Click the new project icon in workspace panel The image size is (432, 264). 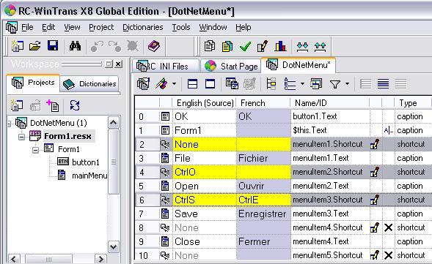(x=17, y=105)
